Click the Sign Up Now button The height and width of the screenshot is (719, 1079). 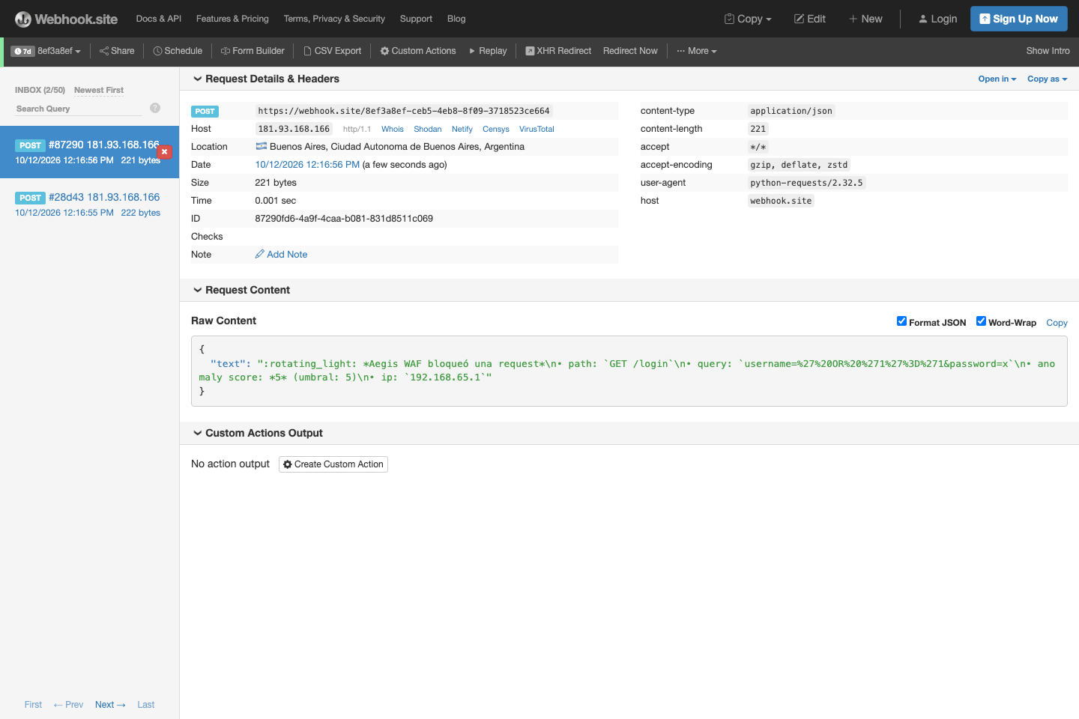coord(1019,19)
